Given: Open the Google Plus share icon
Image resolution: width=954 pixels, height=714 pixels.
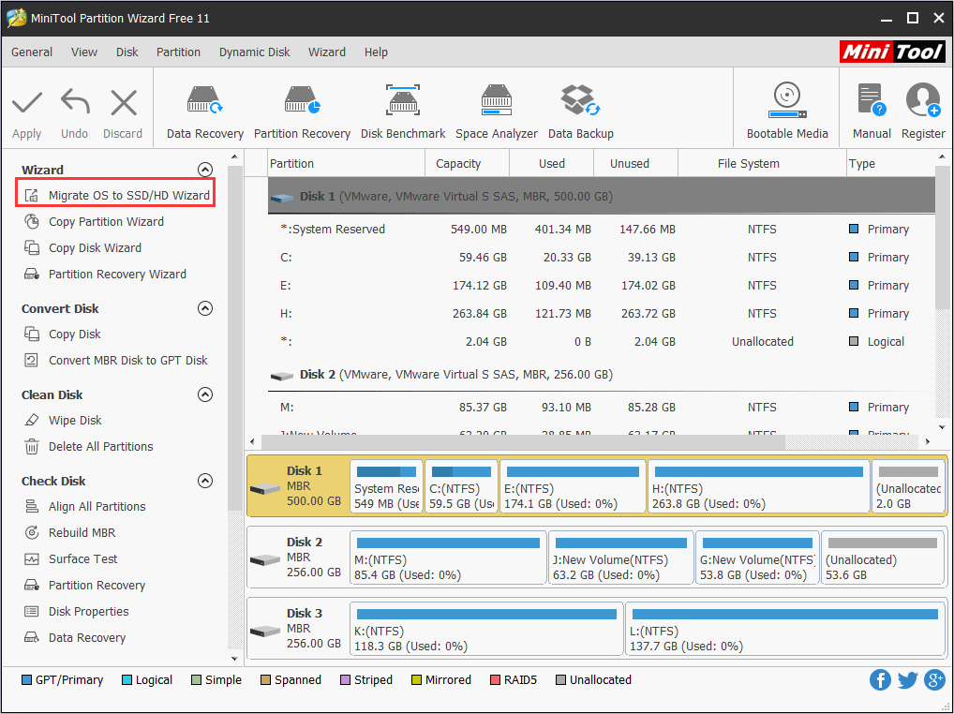Looking at the screenshot, I should tap(934, 680).
